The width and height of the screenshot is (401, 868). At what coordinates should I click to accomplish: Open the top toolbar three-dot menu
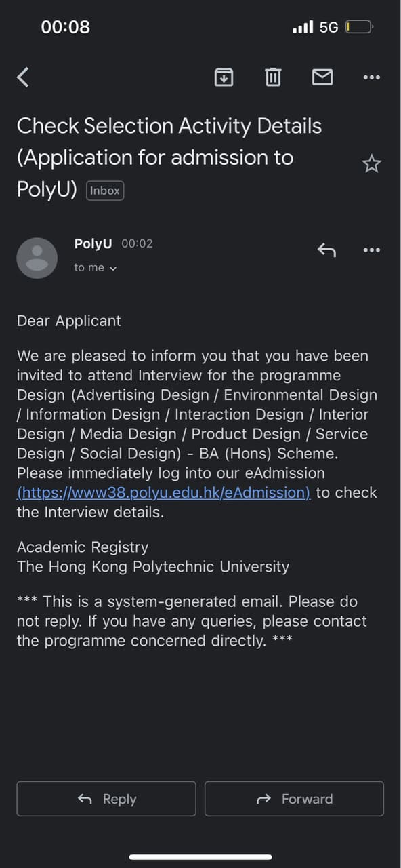371,77
